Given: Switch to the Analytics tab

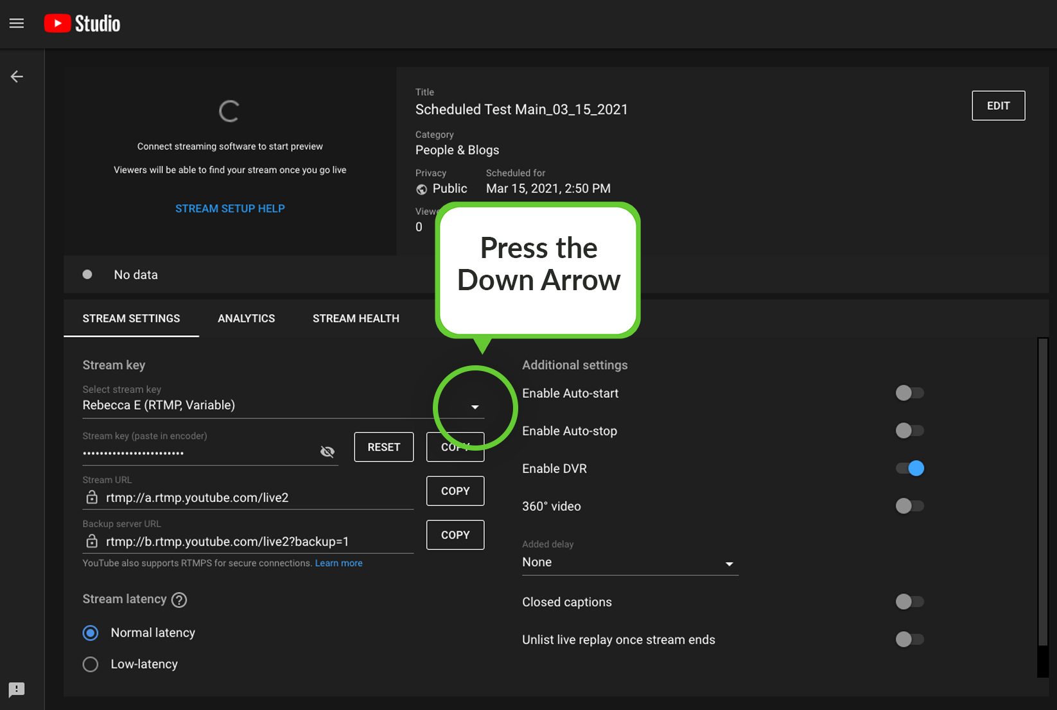Looking at the screenshot, I should 246,318.
